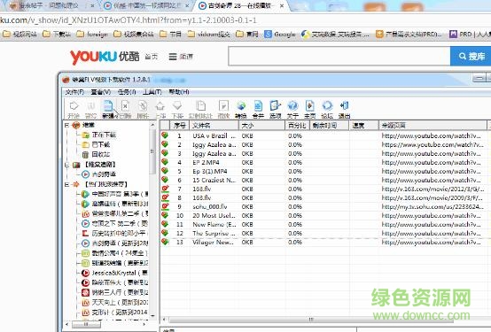Click the 大小 column header
This screenshot has width=491, height=332.
(x=261, y=126)
